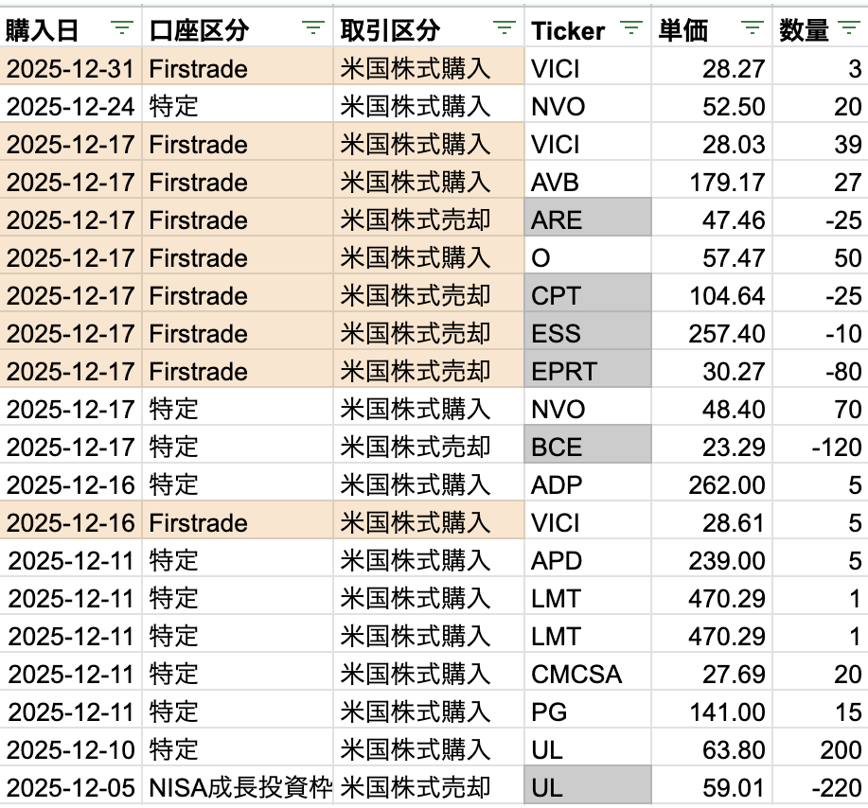Open the 口座区分 column filter icon
This screenshot has width=868, height=808.
point(315,28)
